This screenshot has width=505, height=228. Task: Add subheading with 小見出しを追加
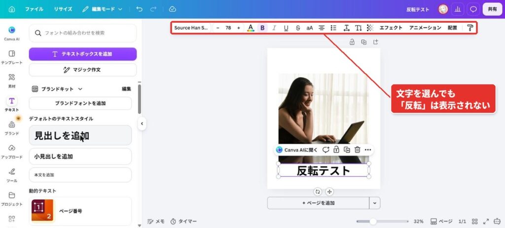pyautogui.click(x=80, y=157)
